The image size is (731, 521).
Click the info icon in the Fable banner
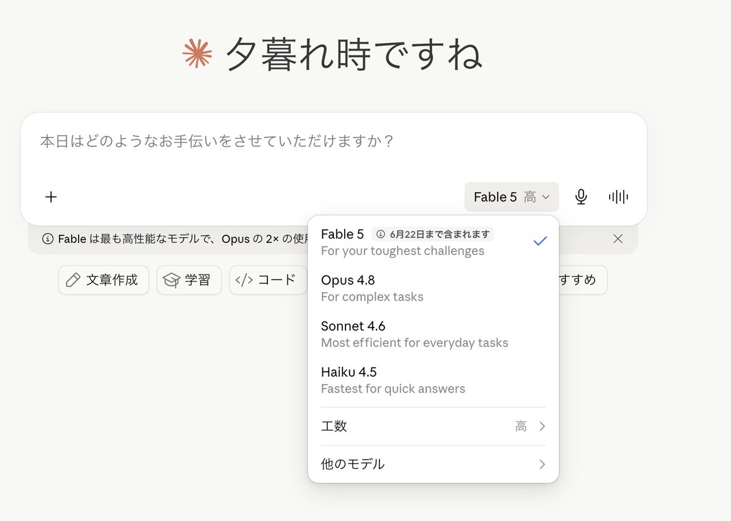pos(48,239)
